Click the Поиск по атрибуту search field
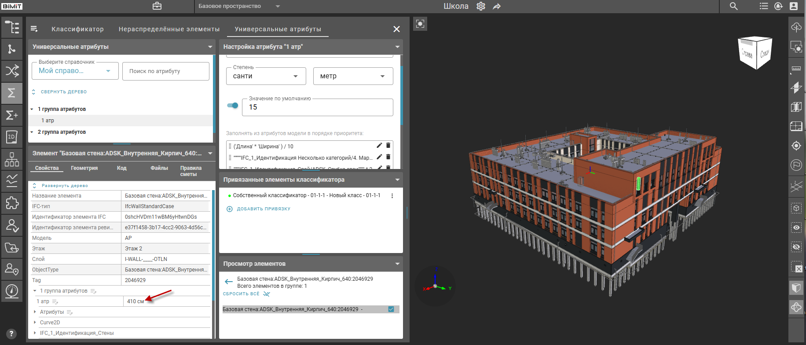This screenshot has width=806, height=345. pyautogui.click(x=165, y=71)
